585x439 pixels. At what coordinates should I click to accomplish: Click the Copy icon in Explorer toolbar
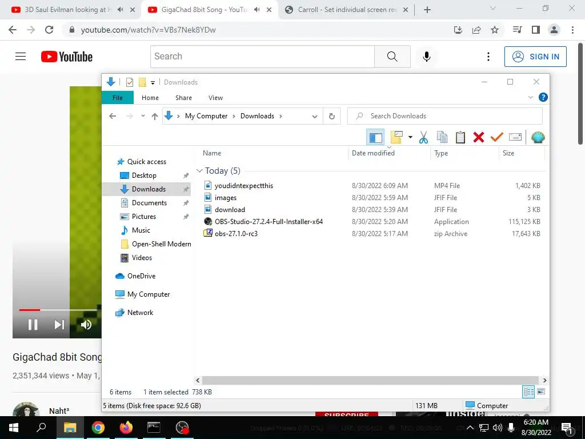442,137
